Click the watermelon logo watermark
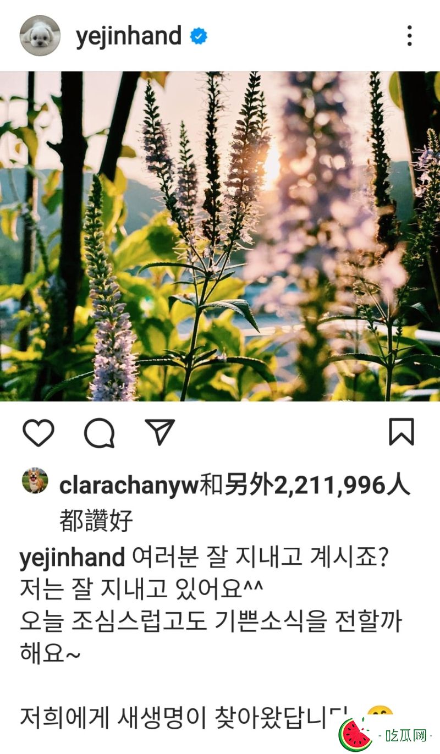This screenshot has width=440, height=754. click(356, 734)
